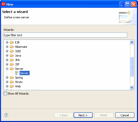Screen dimensions: 138x122
Task: Enable the Show All Wizards checkbox
Action: pyautogui.click(x=5, y=94)
